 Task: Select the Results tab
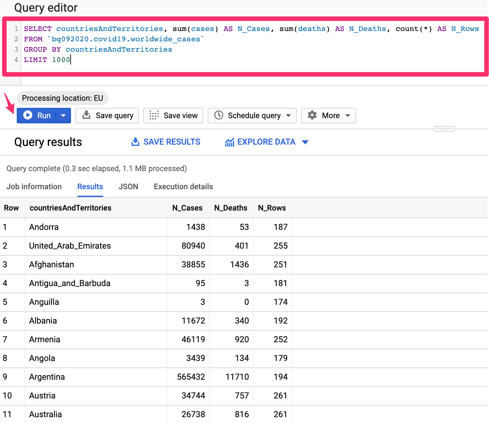(x=90, y=187)
